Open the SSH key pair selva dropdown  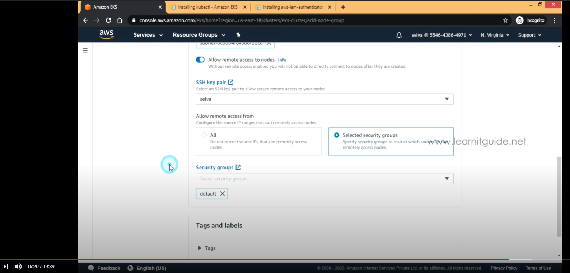(325, 99)
